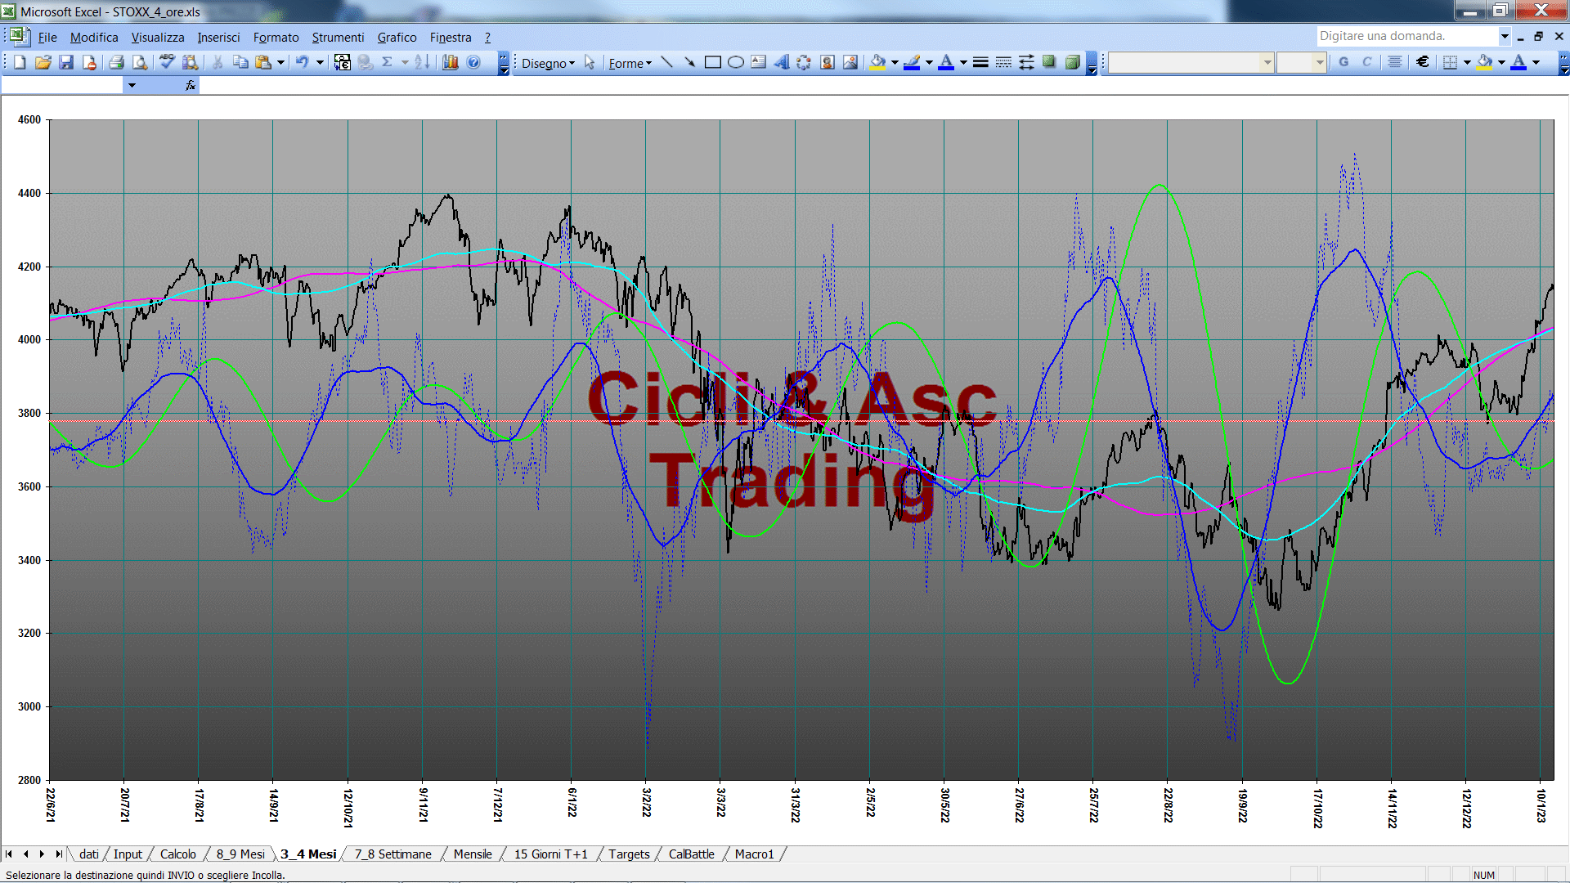Open the Line Style thick lines icon
Image resolution: width=1570 pixels, height=883 pixels.
(x=980, y=62)
